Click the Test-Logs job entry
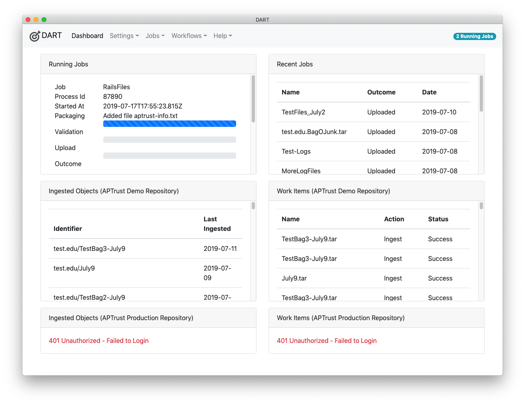Screen dimensions: 525x405 296,151
